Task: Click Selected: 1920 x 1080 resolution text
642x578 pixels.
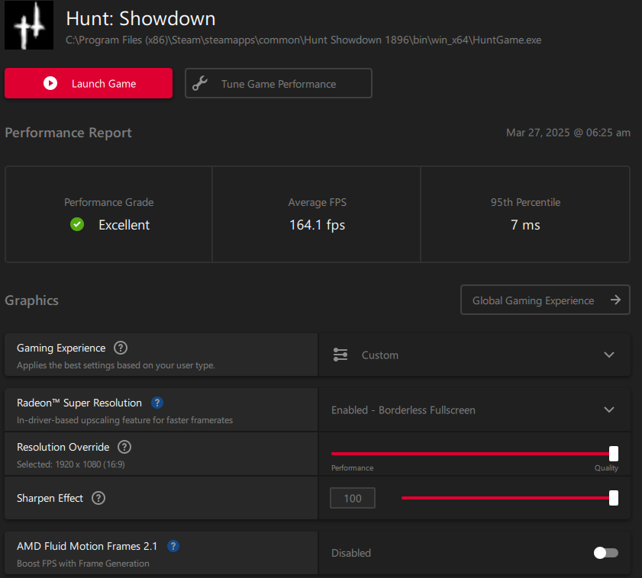Action: click(x=71, y=464)
